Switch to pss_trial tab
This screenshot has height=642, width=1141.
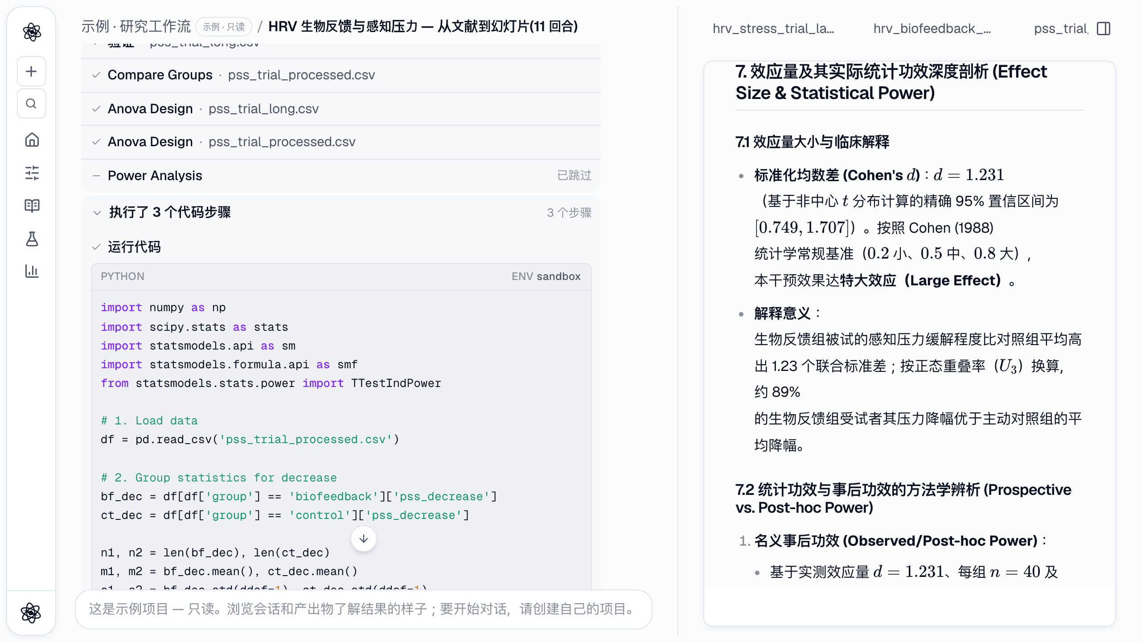point(1061,29)
